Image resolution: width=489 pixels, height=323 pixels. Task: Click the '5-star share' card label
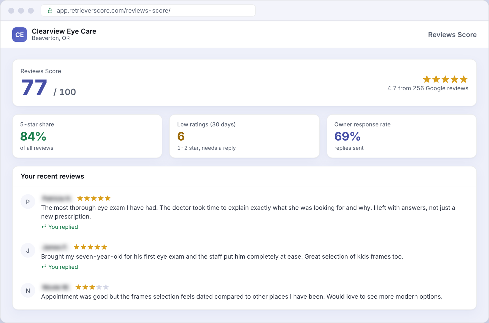tap(37, 124)
